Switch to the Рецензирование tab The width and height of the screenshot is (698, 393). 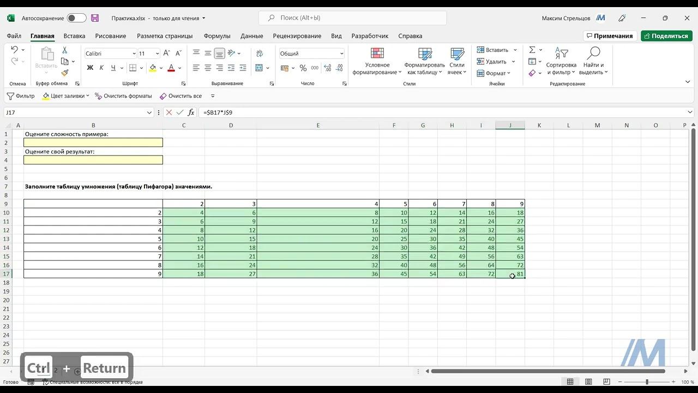(x=297, y=36)
